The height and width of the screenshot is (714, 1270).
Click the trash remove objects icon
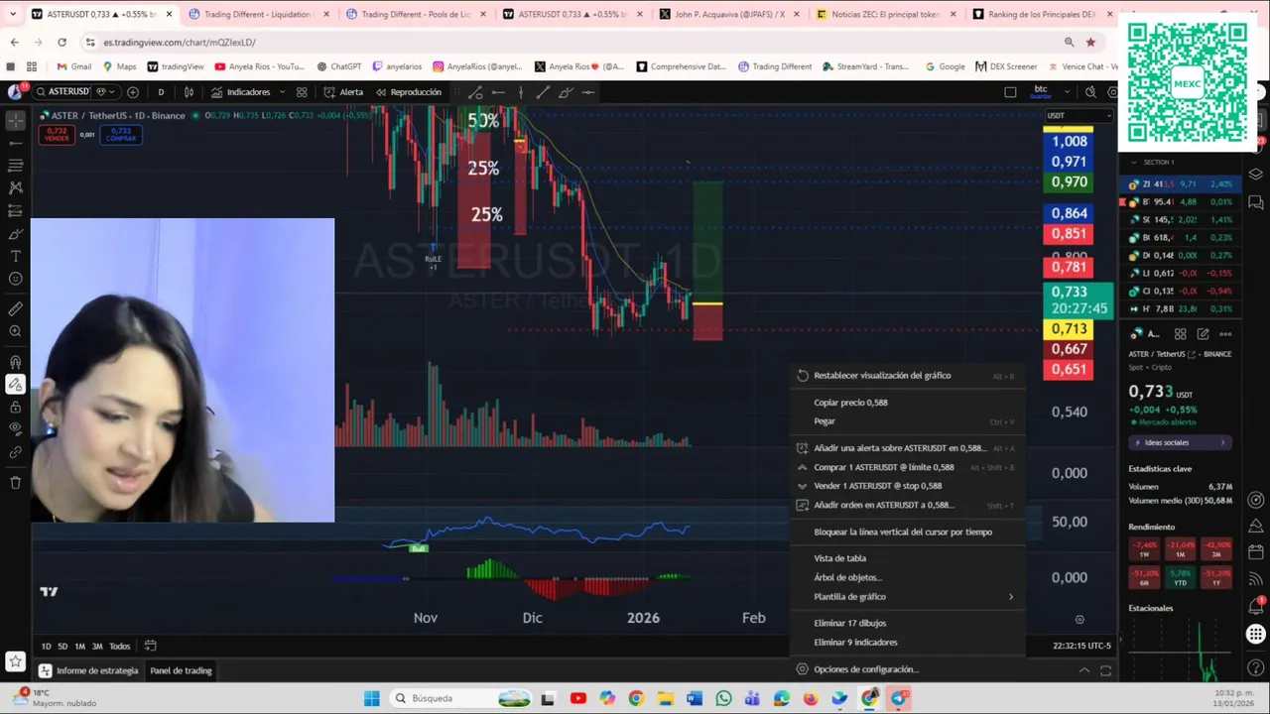(16, 483)
